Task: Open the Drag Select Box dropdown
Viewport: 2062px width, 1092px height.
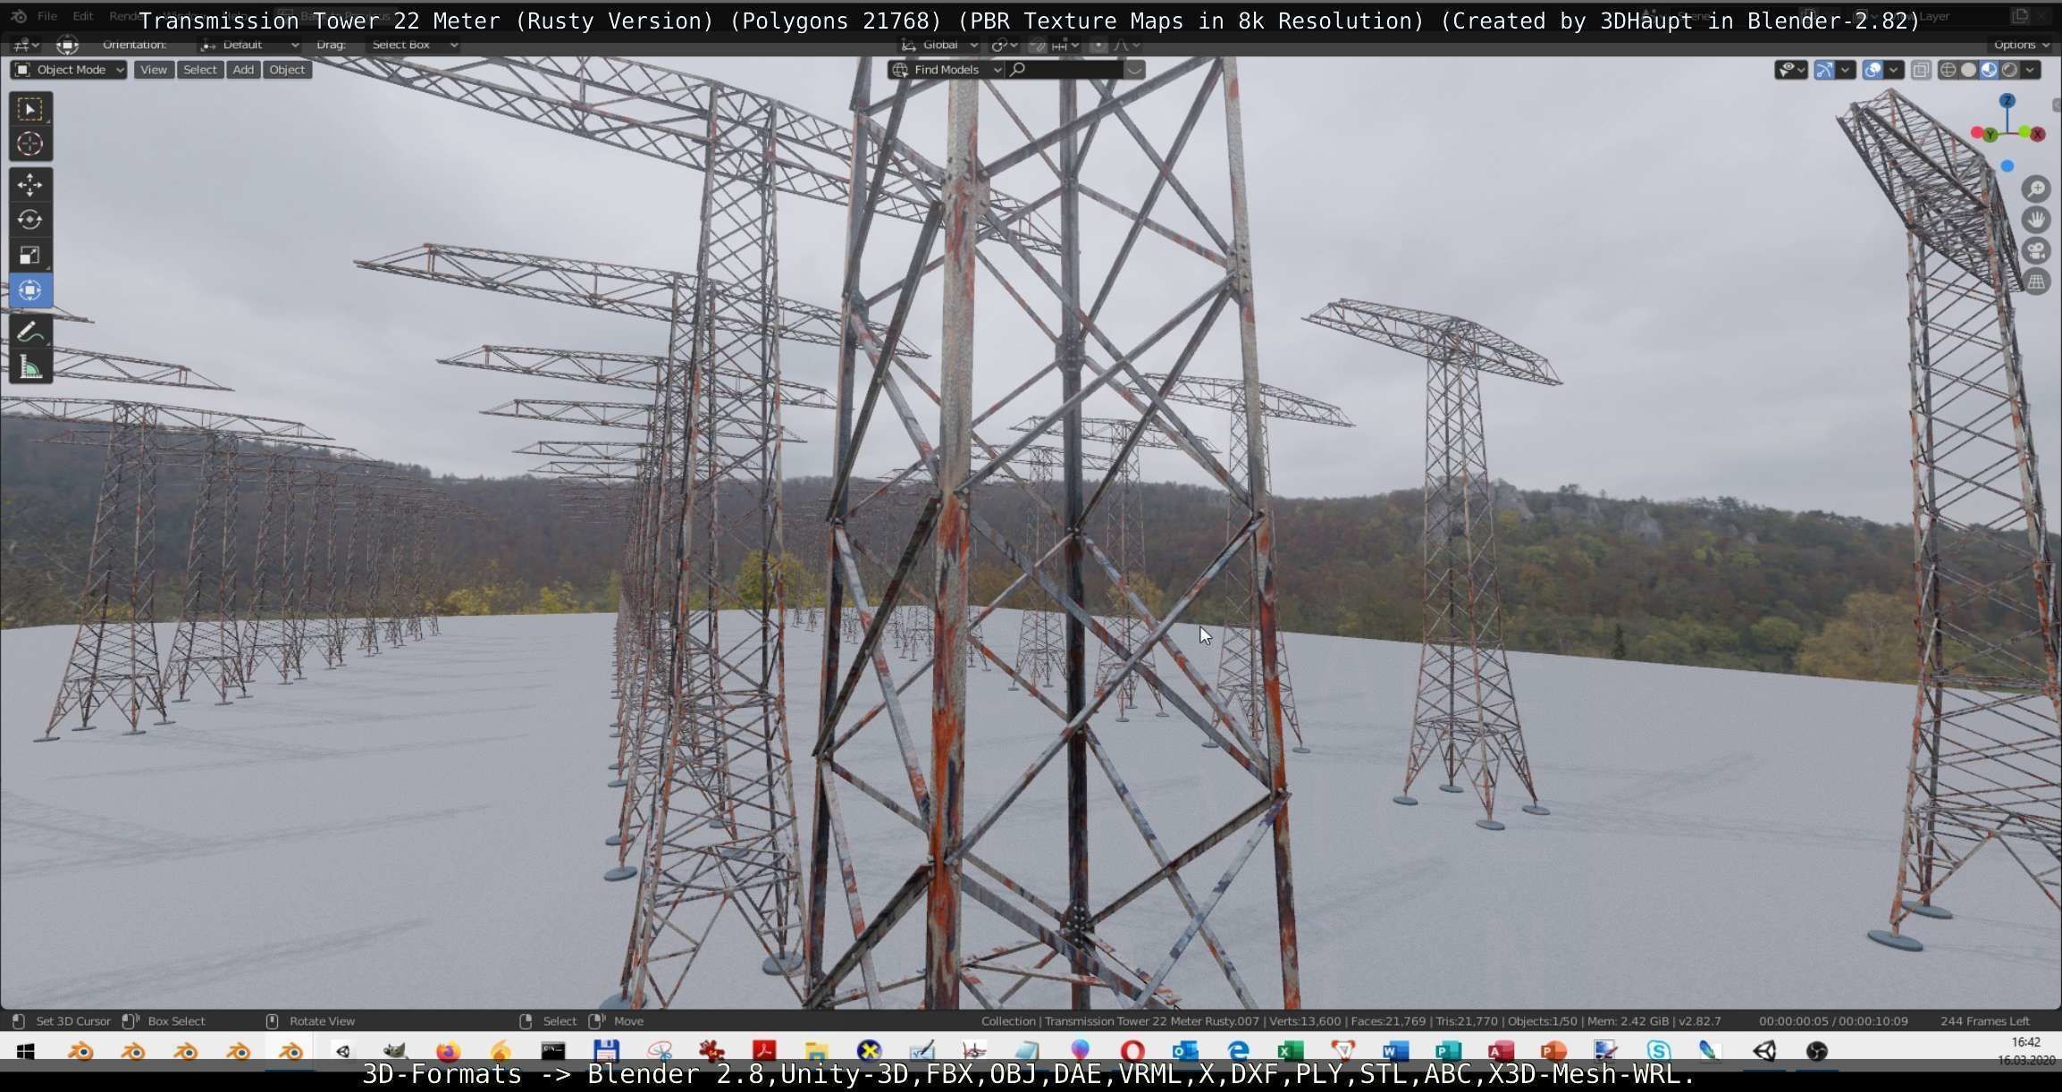Action: click(x=414, y=45)
